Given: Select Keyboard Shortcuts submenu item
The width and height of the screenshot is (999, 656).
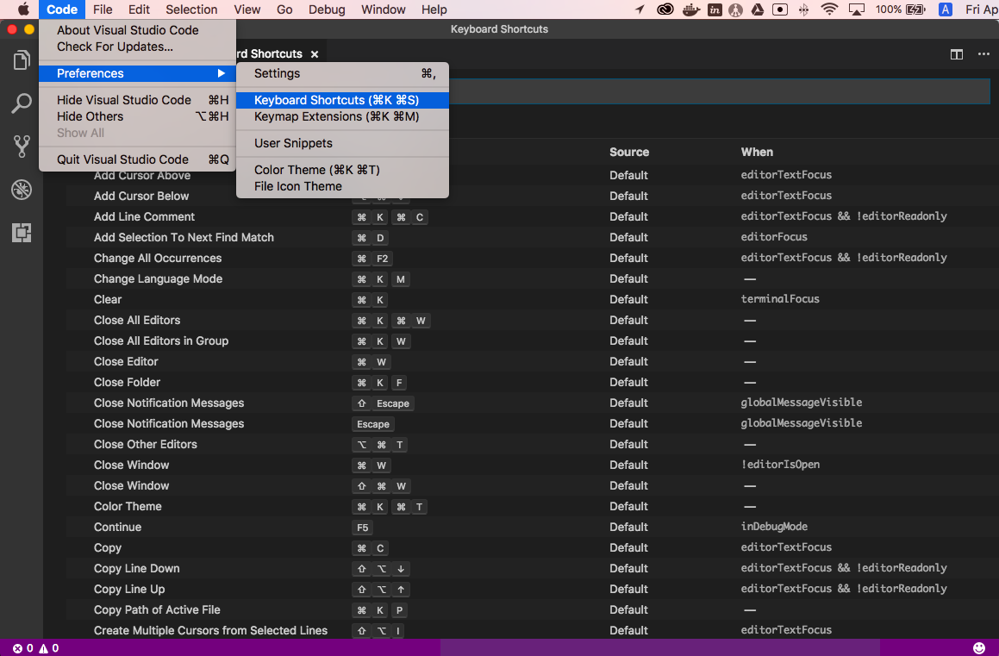Looking at the screenshot, I should point(342,100).
